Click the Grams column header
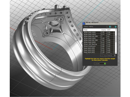 tap(104, 30)
